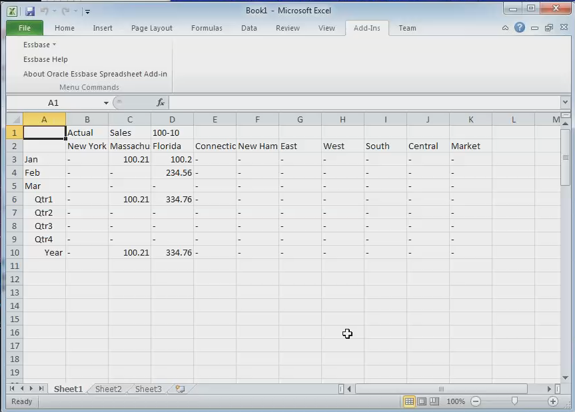This screenshot has height=412, width=575.
Task: Click the Excel application icon
Action: click(x=12, y=11)
